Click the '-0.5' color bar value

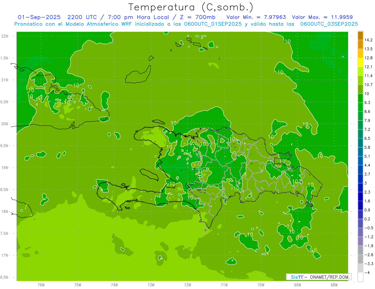368,228
